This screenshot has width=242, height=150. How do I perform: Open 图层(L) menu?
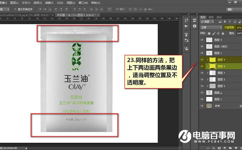14,3
